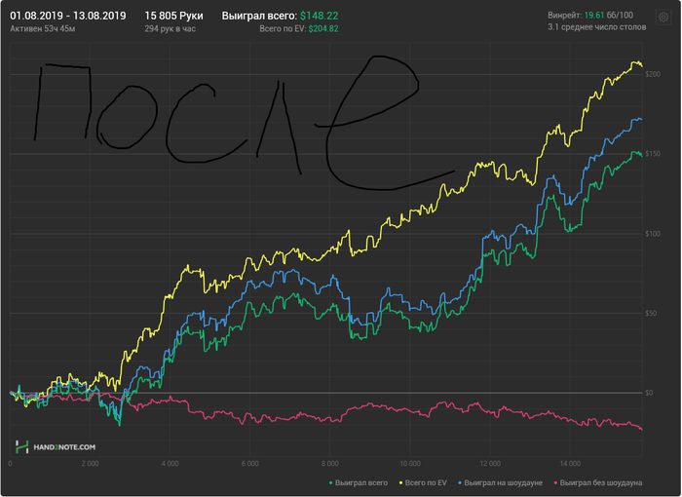The height and width of the screenshot is (497, 682).
Task: Click the 6 000 x-axis label
Action: click(x=250, y=464)
